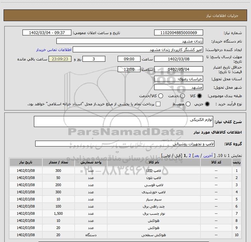
Task: Click the price validity time 12:00 field
Action: click(x=129, y=69)
